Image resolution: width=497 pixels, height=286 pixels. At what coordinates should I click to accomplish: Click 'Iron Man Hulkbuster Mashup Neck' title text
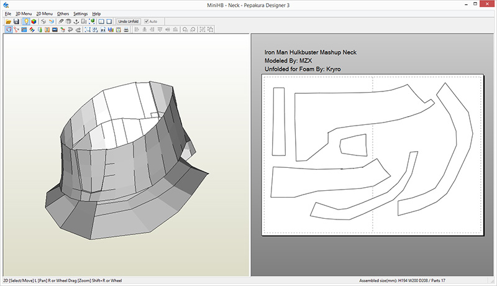click(x=310, y=52)
